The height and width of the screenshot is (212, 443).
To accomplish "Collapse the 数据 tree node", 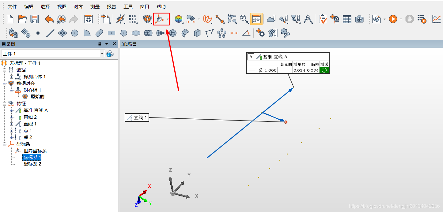I will tap(5, 70).
